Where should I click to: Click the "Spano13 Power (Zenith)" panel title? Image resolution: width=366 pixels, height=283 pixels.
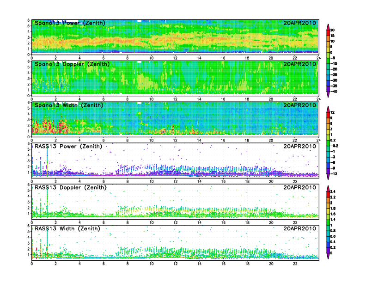[70, 23]
